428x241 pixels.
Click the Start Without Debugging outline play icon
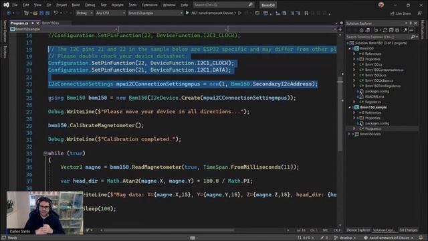coord(239,13)
